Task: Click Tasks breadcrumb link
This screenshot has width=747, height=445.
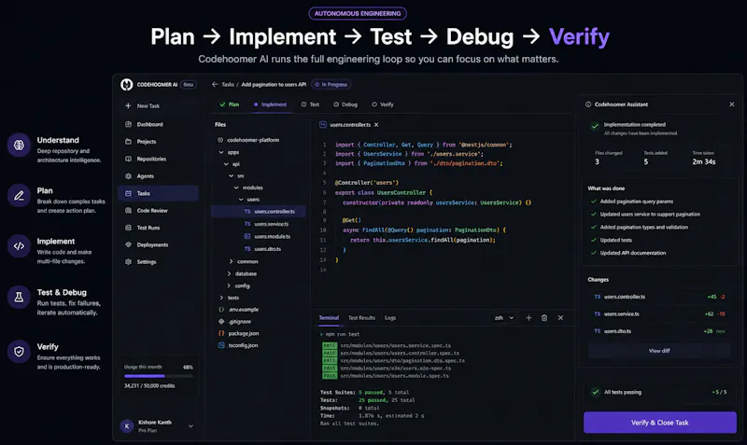Action: [228, 84]
